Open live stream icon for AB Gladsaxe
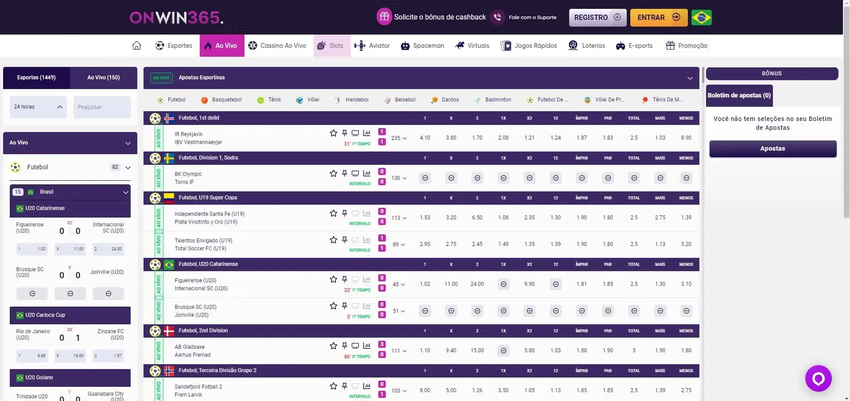The width and height of the screenshot is (850, 401). 355,346
